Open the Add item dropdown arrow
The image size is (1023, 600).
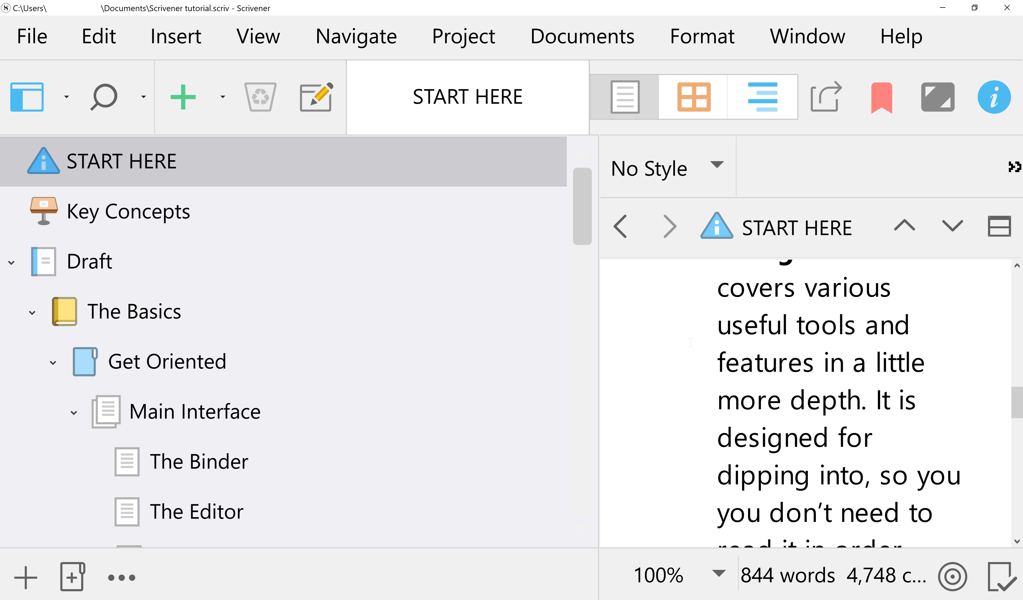click(222, 96)
